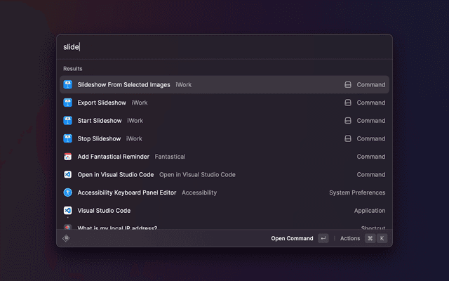
Task: Open the Actions menu
Action: 350,238
